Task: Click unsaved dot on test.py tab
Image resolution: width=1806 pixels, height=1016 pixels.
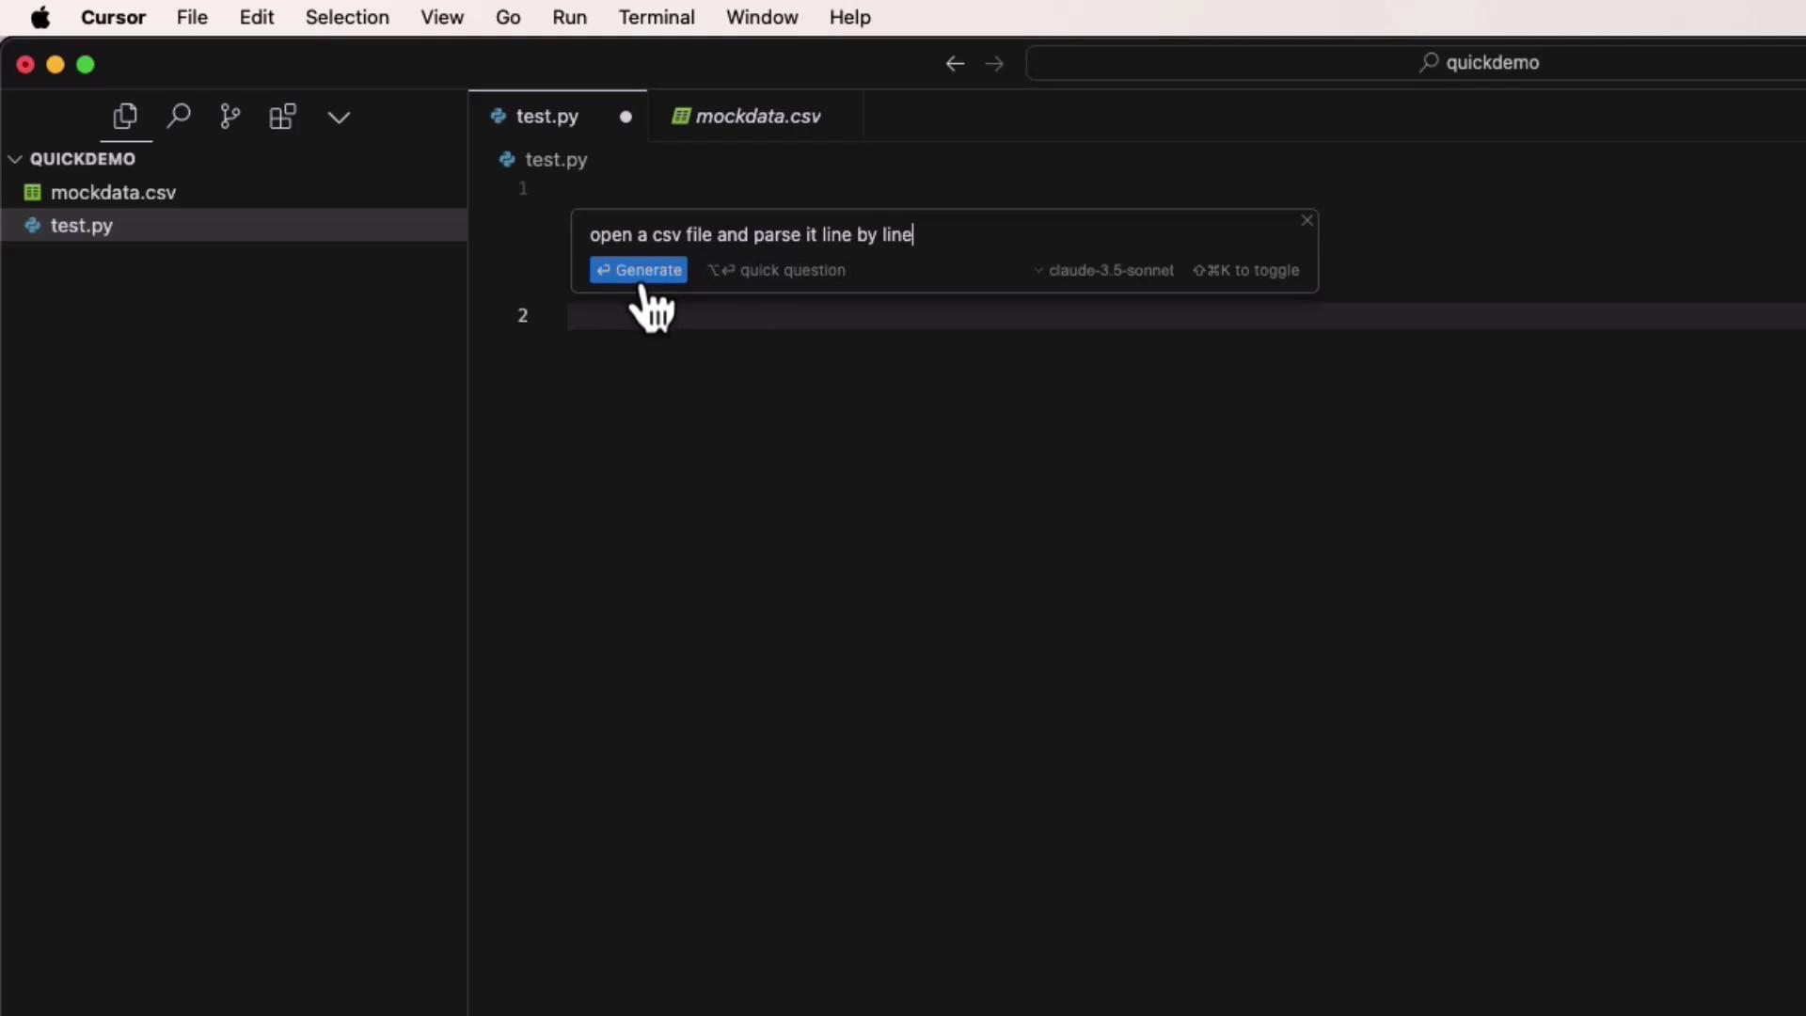Action: [x=626, y=117]
